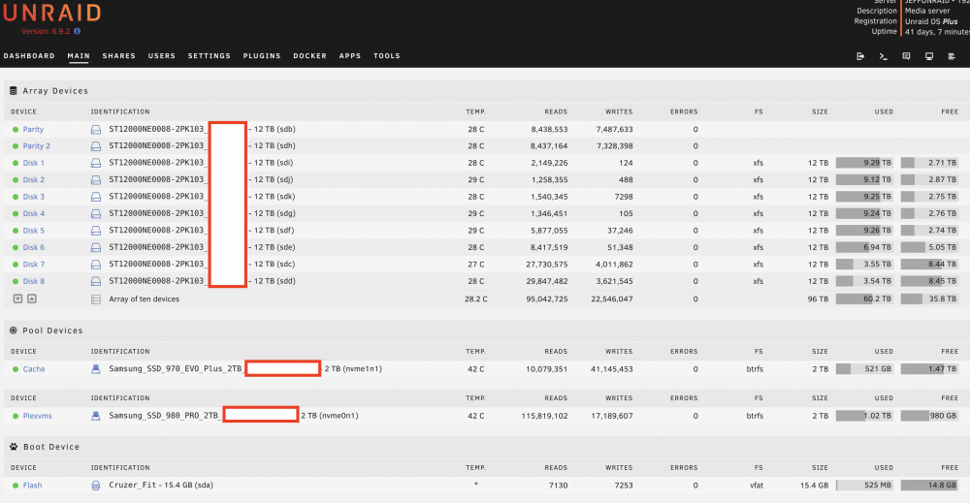Click the 'Array Devices' section heading

[55, 91]
